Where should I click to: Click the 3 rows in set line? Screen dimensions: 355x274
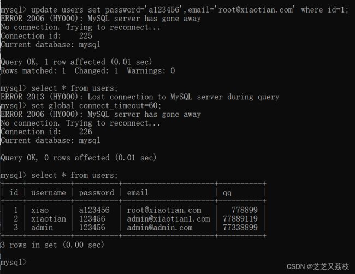tap(52, 245)
